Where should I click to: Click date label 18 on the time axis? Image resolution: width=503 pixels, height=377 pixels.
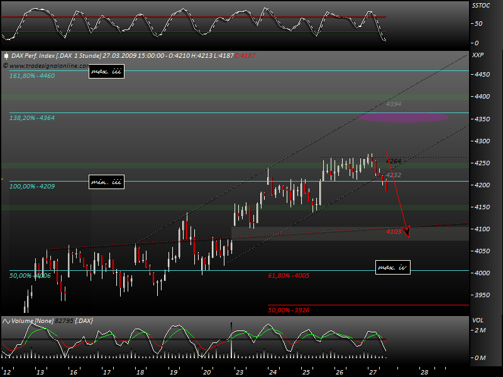pos(140,372)
